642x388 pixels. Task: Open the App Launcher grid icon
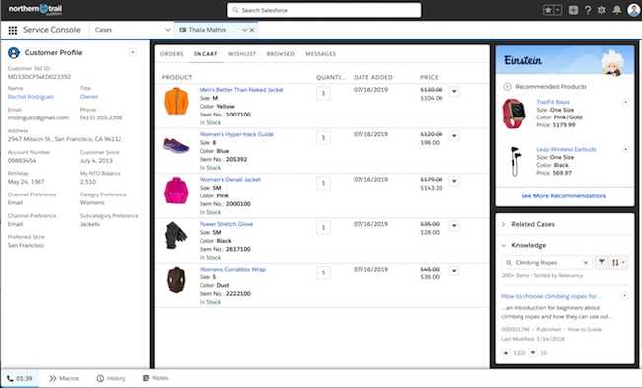coord(13,30)
